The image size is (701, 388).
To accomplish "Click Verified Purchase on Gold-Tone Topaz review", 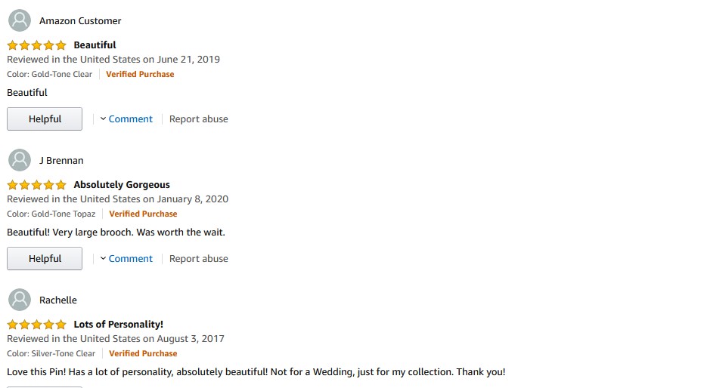I will 143,214.
